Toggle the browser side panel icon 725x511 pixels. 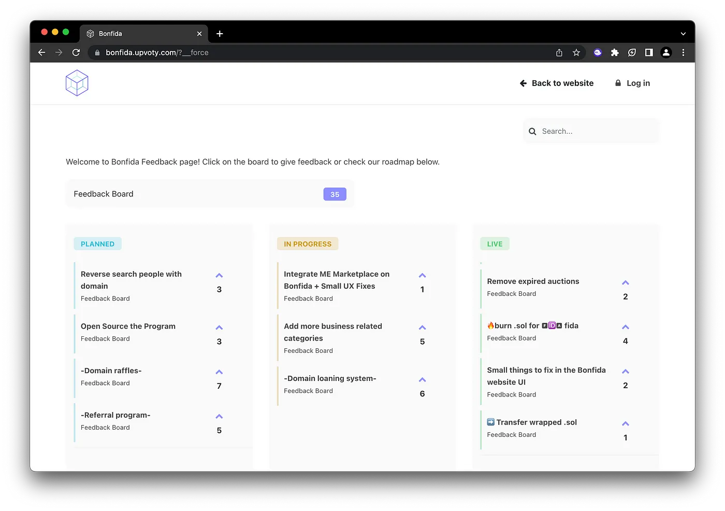click(x=649, y=52)
